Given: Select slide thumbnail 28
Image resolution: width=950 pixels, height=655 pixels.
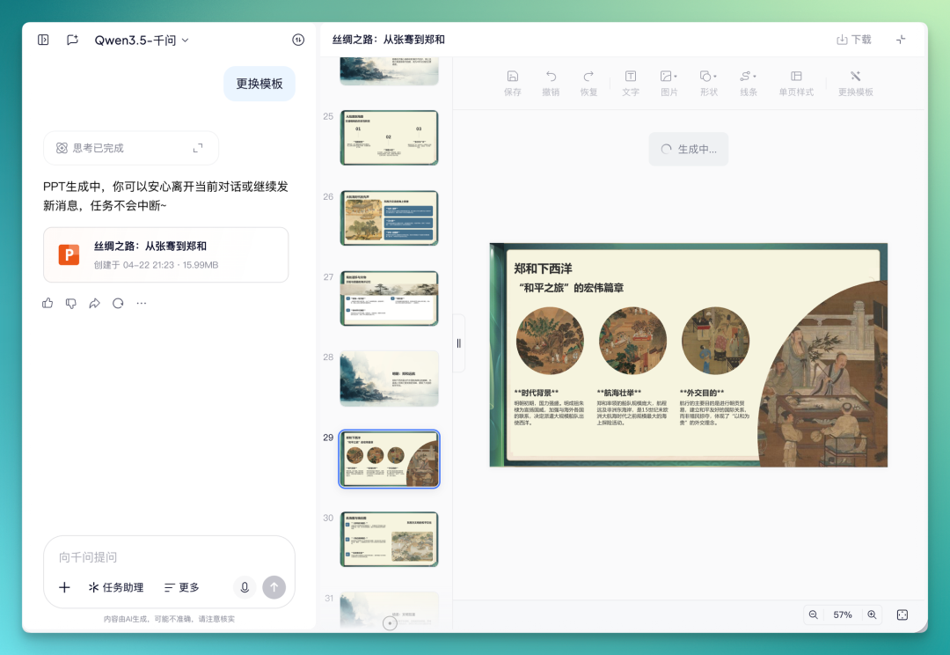Looking at the screenshot, I should click(389, 379).
